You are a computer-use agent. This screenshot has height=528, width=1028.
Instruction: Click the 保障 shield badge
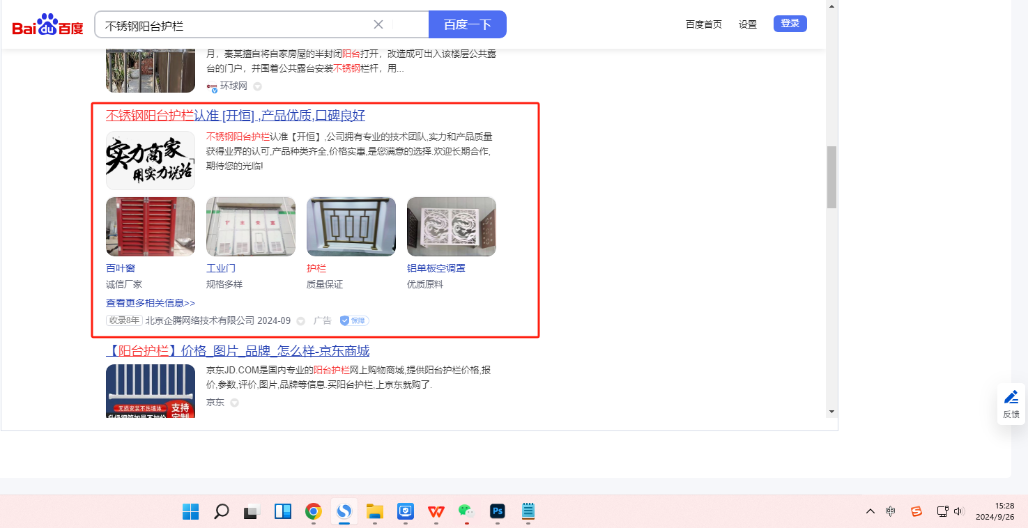[354, 321]
